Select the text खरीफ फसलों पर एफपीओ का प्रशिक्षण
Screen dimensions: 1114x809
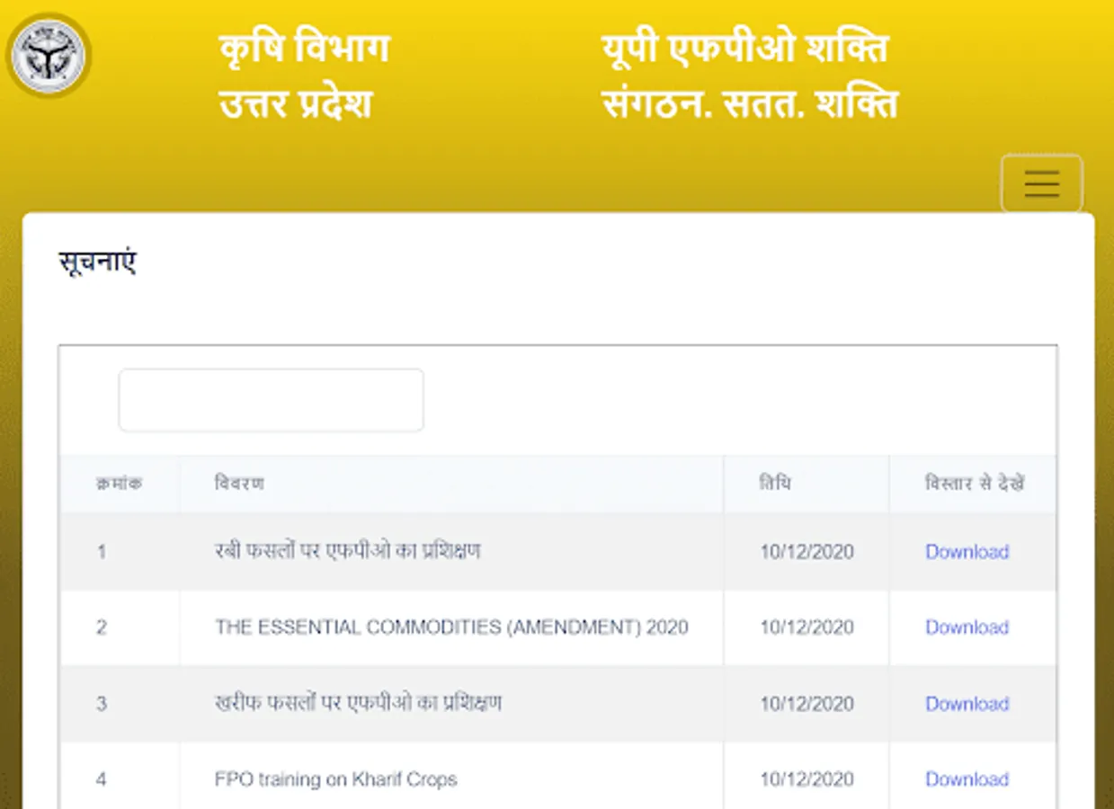click(358, 702)
